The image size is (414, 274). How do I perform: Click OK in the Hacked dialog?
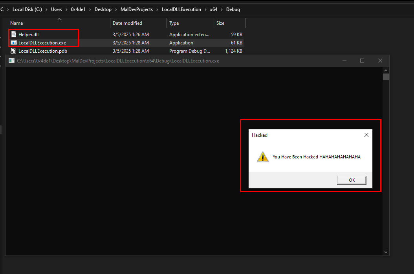pos(352,180)
